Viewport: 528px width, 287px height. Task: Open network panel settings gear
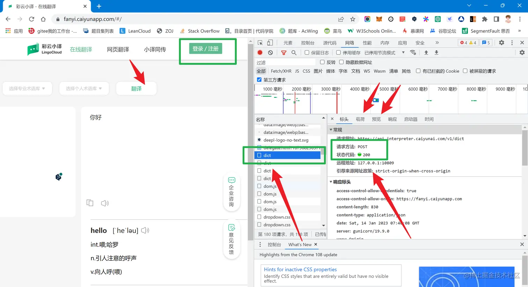pos(522,53)
